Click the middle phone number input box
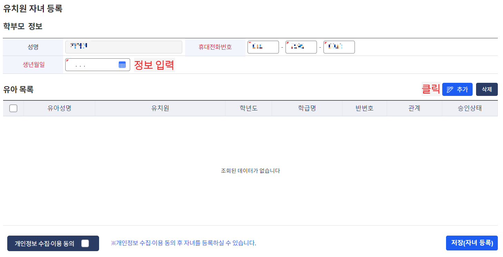 click(301, 47)
